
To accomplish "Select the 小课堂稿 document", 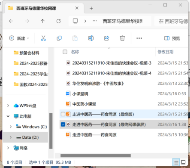I will [80, 94].
